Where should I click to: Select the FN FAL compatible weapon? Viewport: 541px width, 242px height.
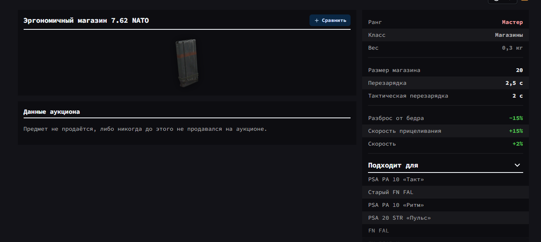[378, 231]
